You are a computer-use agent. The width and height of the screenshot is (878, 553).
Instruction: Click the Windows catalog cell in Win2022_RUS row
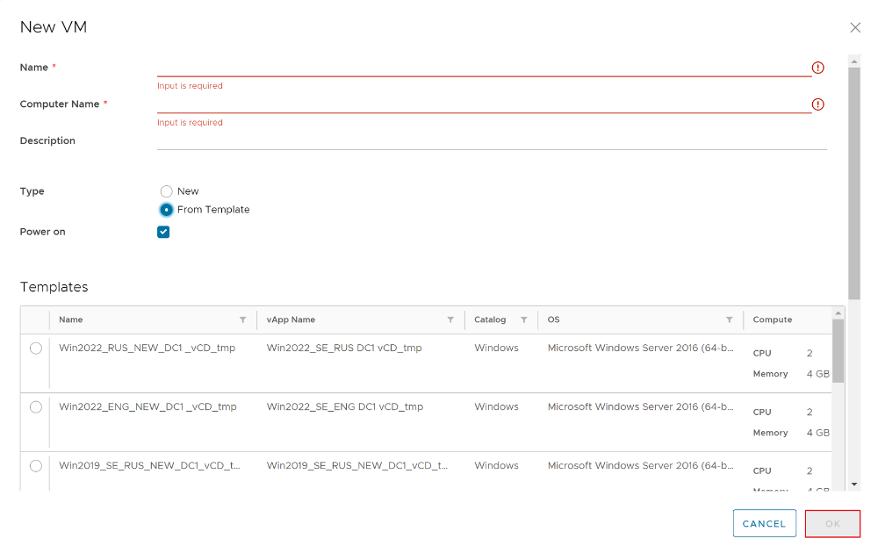[496, 348]
